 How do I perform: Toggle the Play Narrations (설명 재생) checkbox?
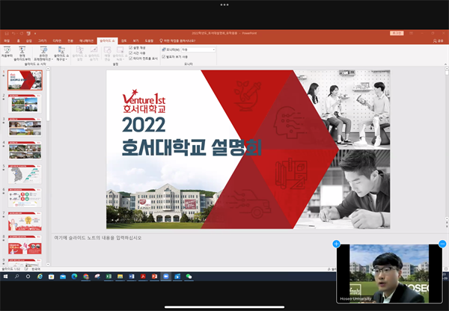(132, 49)
